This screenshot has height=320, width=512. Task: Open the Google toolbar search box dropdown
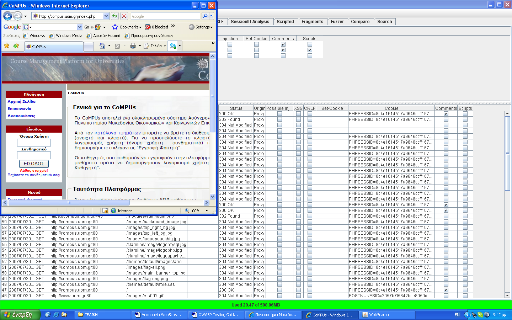80,27
